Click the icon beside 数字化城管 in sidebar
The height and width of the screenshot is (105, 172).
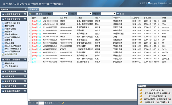pyautogui.click(x=3, y=26)
